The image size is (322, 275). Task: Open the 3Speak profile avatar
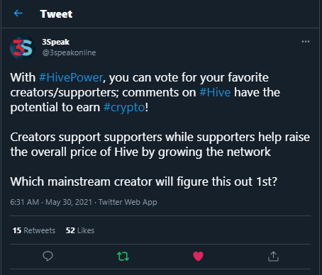23,47
